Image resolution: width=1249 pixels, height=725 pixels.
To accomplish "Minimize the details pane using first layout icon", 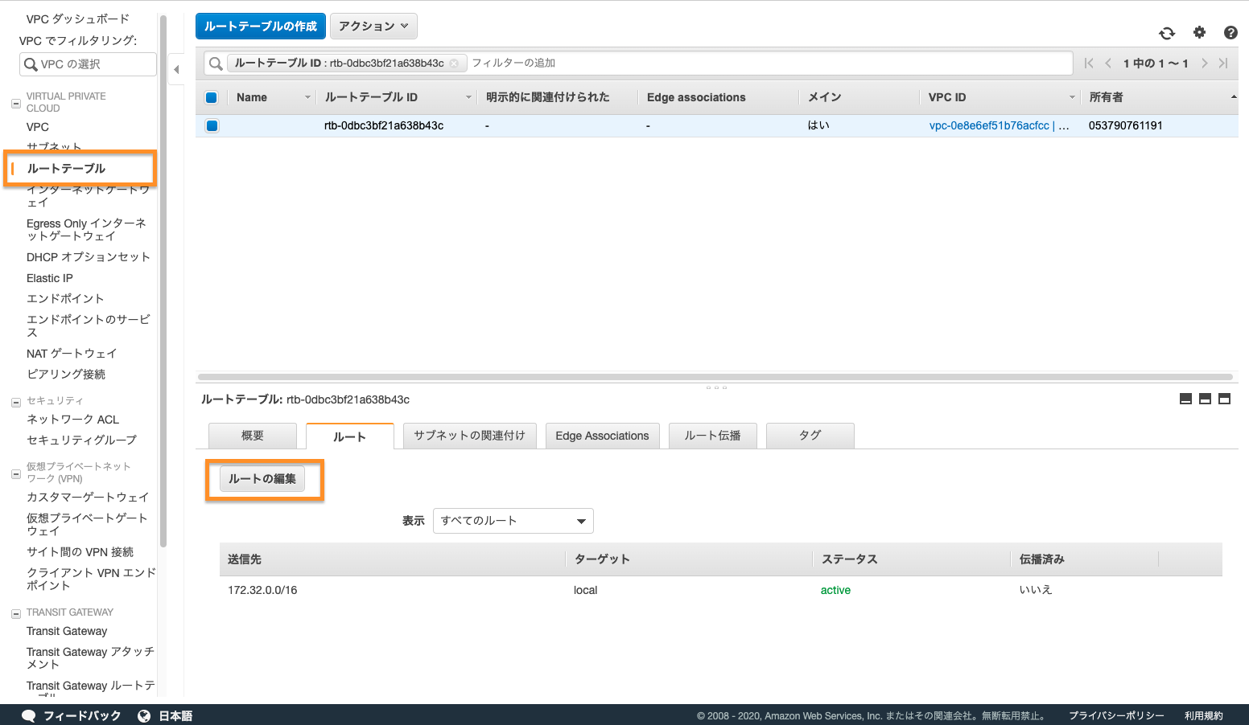I will (1185, 399).
